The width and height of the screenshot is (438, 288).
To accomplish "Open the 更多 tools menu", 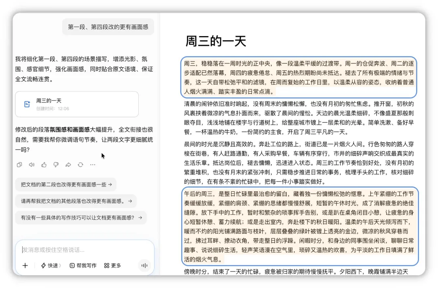I will click(x=113, y=265).
